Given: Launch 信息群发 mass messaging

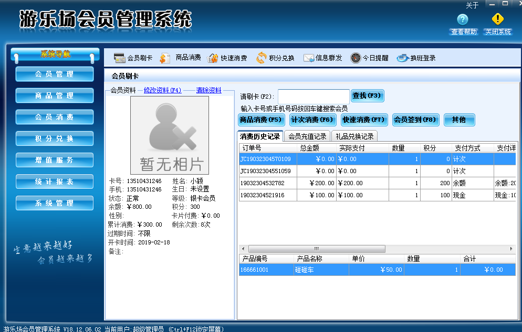Looking at the screenshot, I should [x=326, y=58].
